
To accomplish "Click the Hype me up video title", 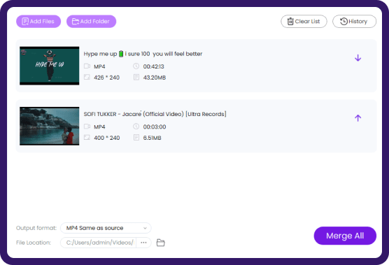I will (x=143, y=54).
